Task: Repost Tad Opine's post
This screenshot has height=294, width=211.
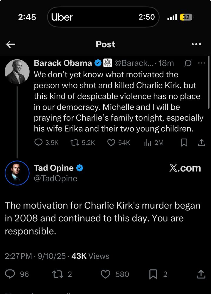Action: click(x=56, y=274)
